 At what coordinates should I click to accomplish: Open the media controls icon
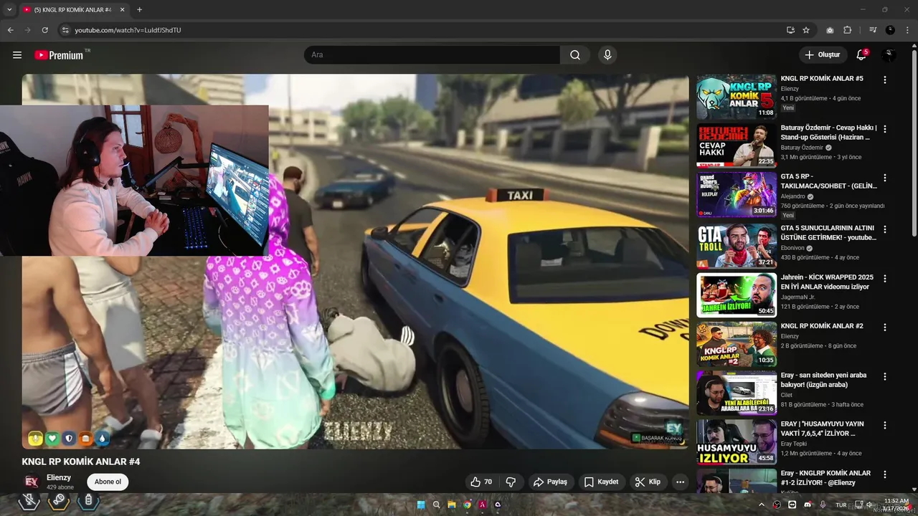click(x=873, y=30)
